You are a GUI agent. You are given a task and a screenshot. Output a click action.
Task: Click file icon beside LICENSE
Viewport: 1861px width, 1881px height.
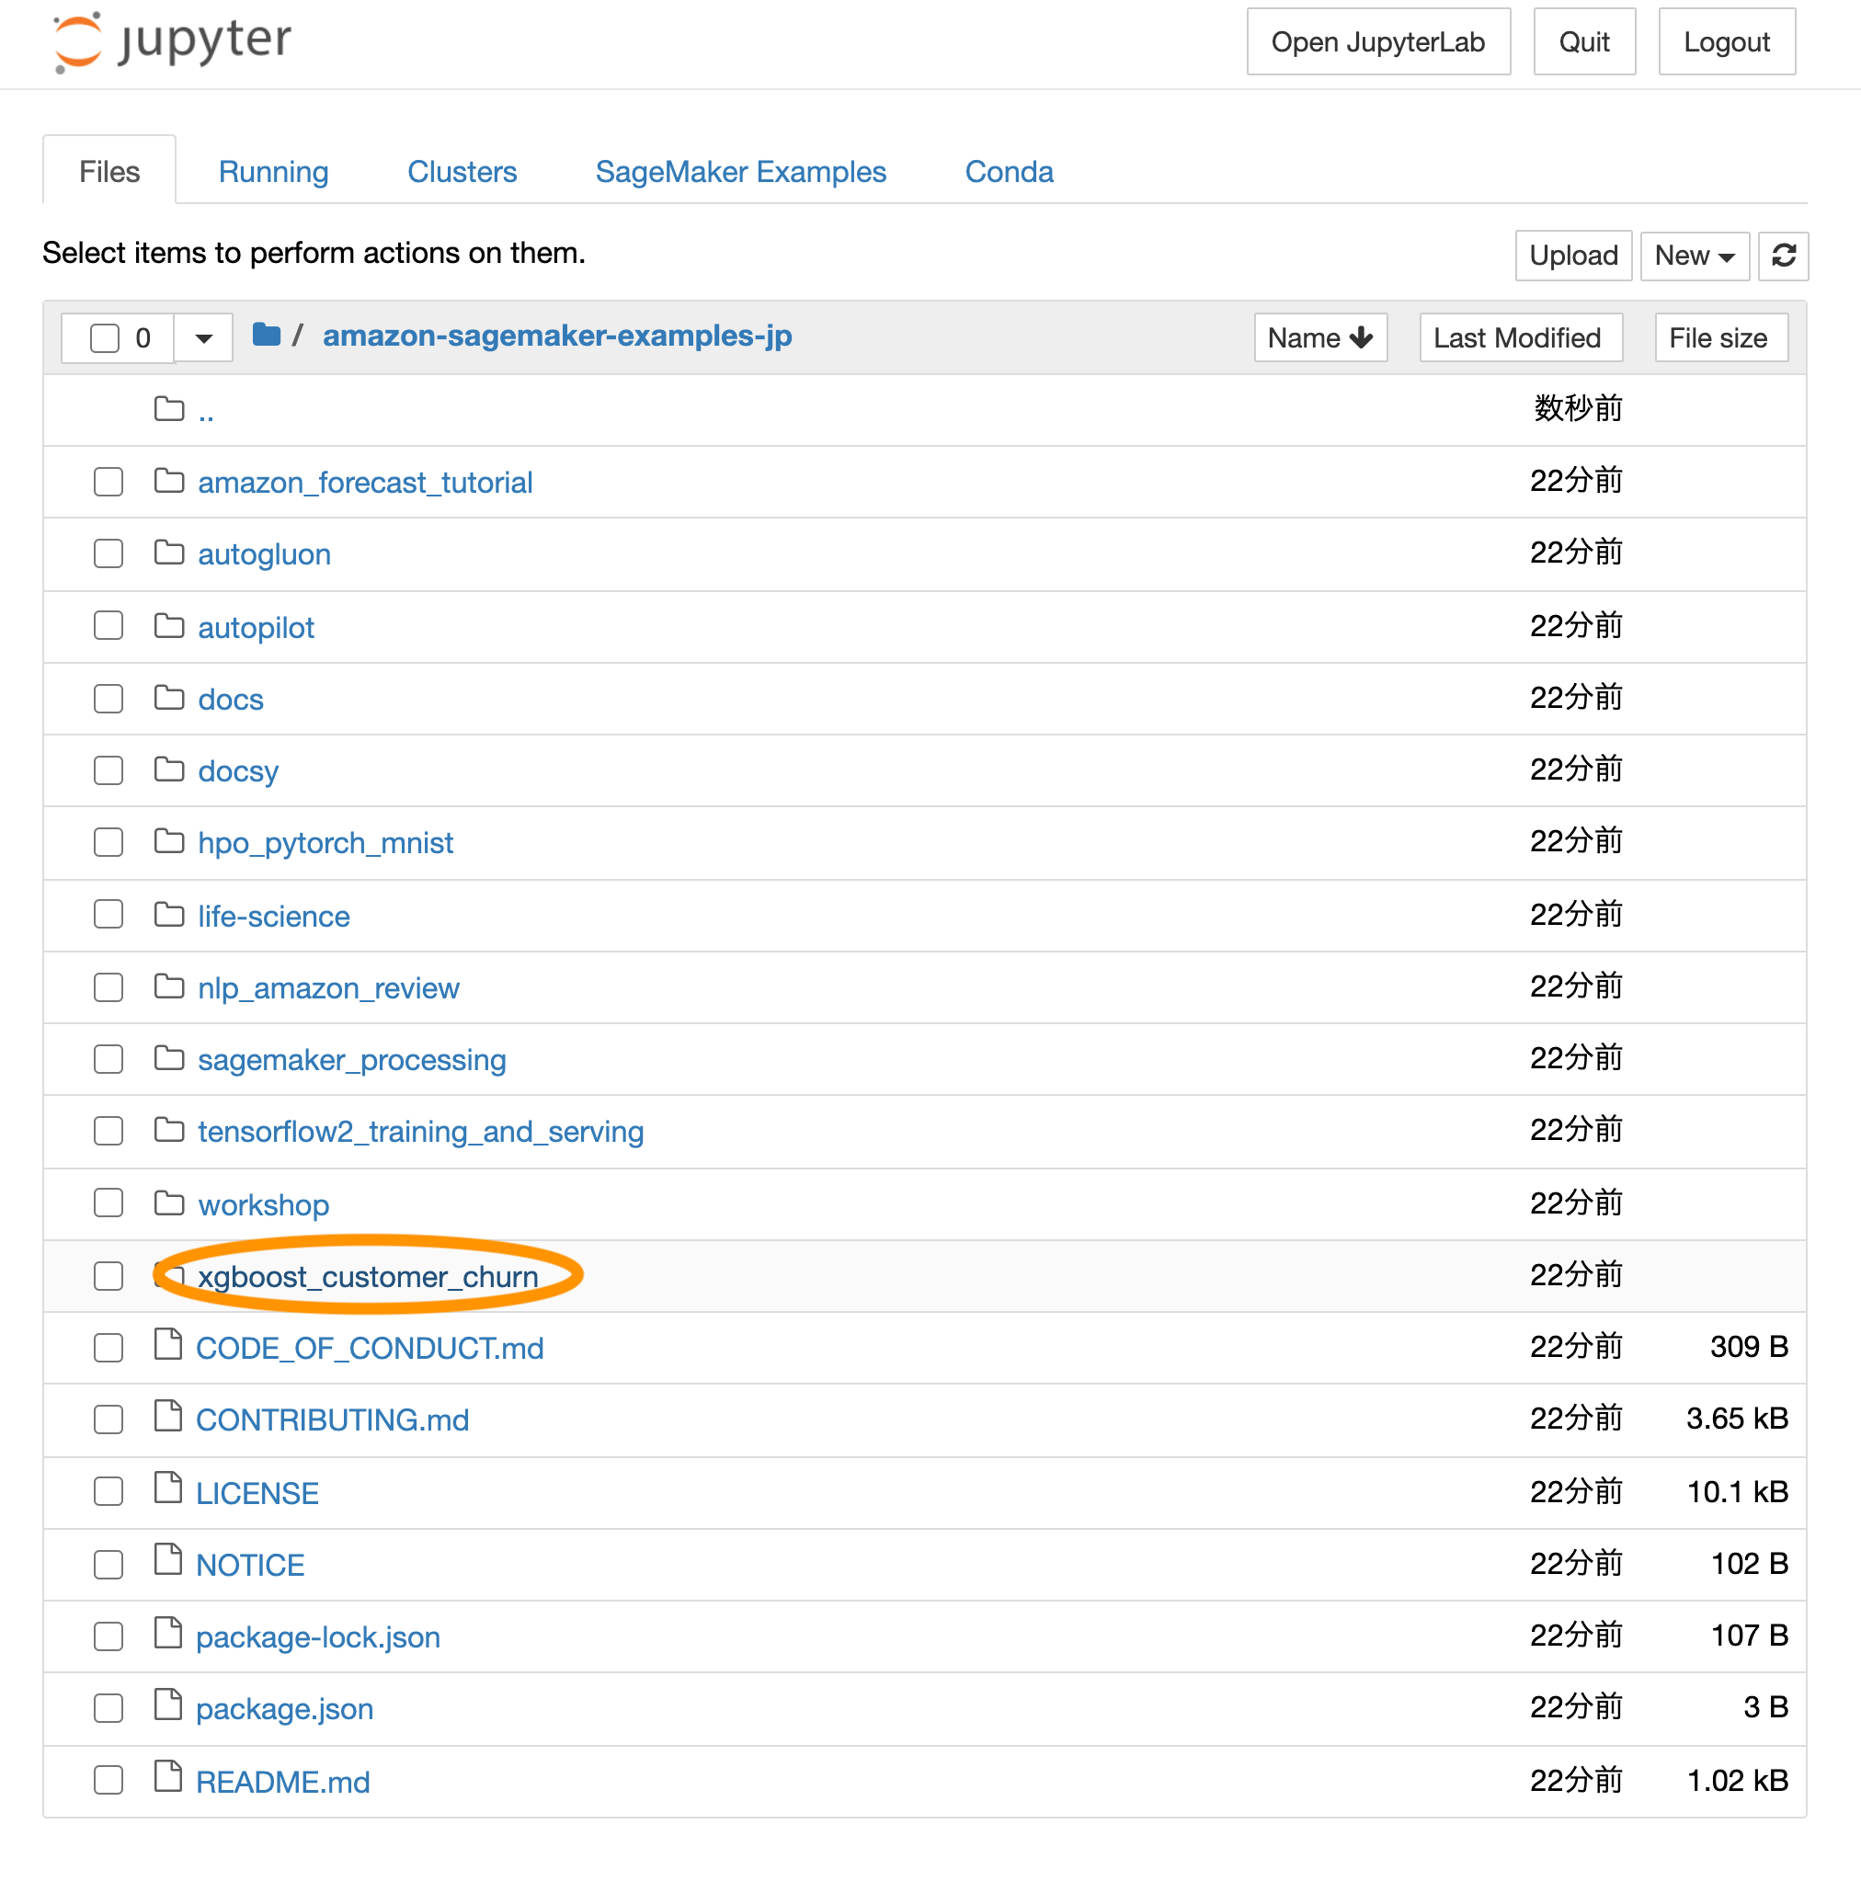(168, 1488)
